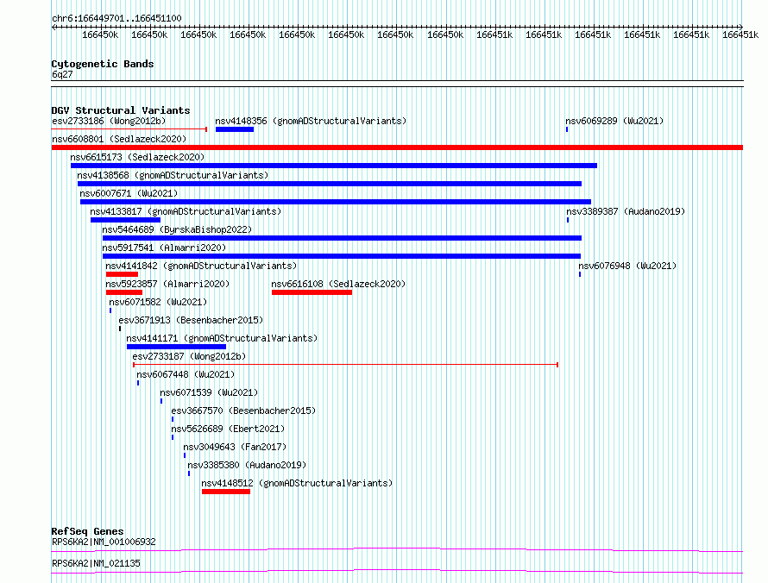Viewport: 768px width, 583px height.
Task: Click nsv4141171 (gnomADStructuralVariants) label
Action: pyautogui.click(x=222, y=338)
